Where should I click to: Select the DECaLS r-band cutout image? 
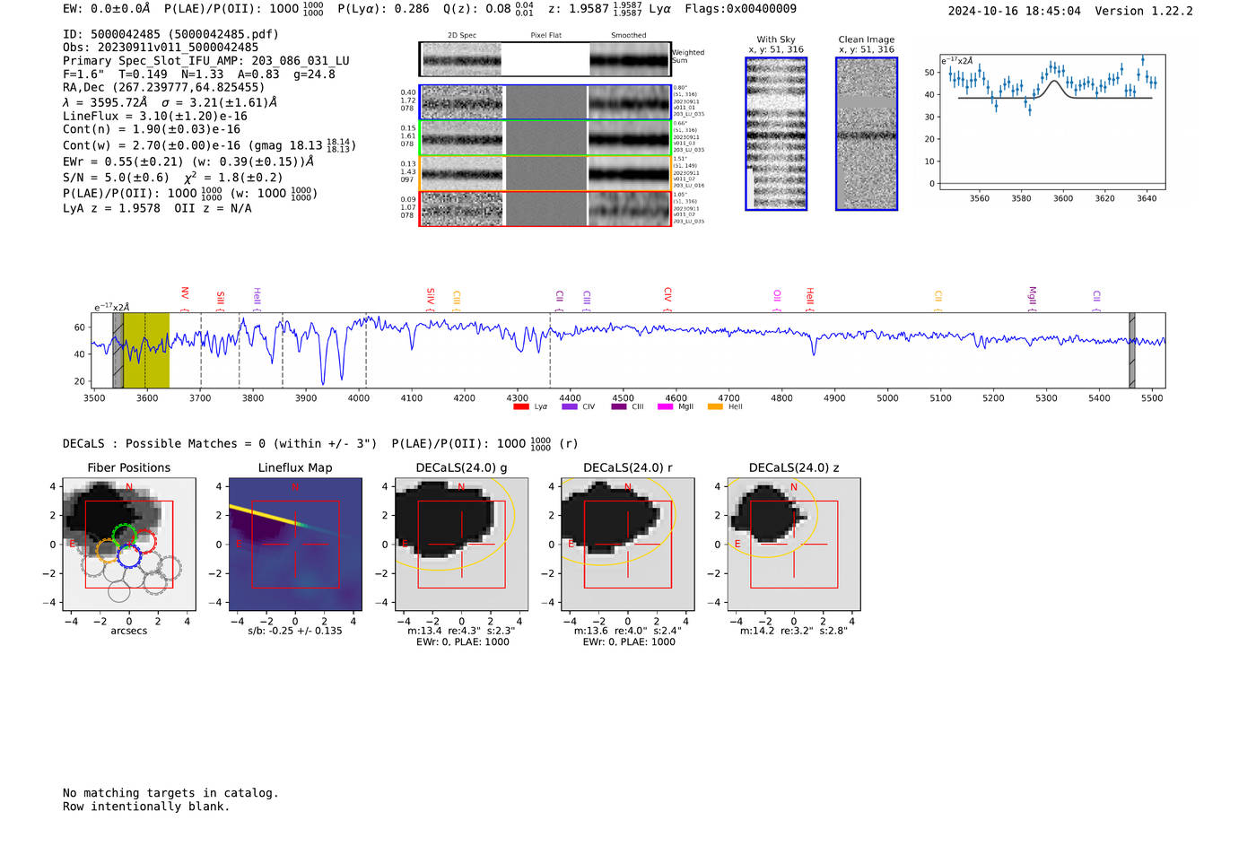(627, 545)
